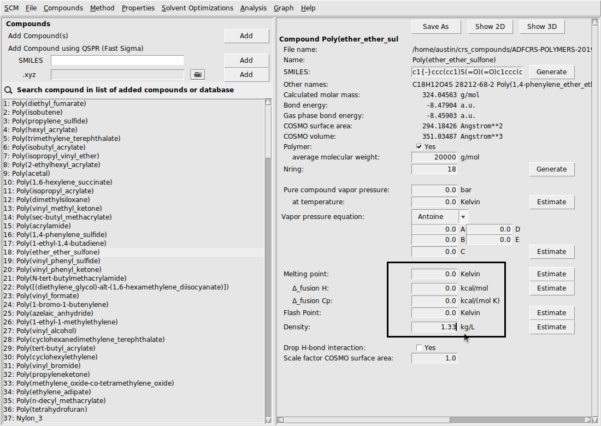Screen dimensions: 601x426
Task: Click the Δ_fusion Cp value field
Action: coord(434,301)
